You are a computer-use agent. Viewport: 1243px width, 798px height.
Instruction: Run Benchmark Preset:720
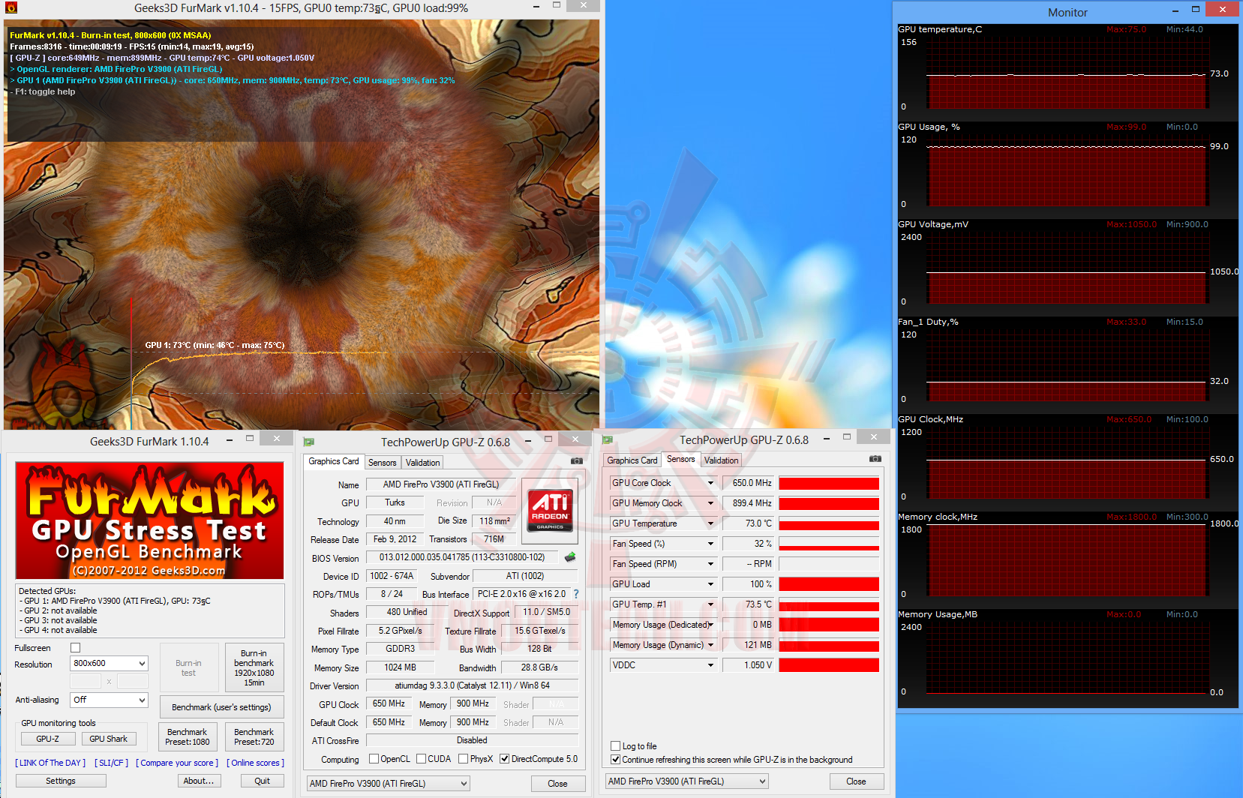tap(254, 736)
